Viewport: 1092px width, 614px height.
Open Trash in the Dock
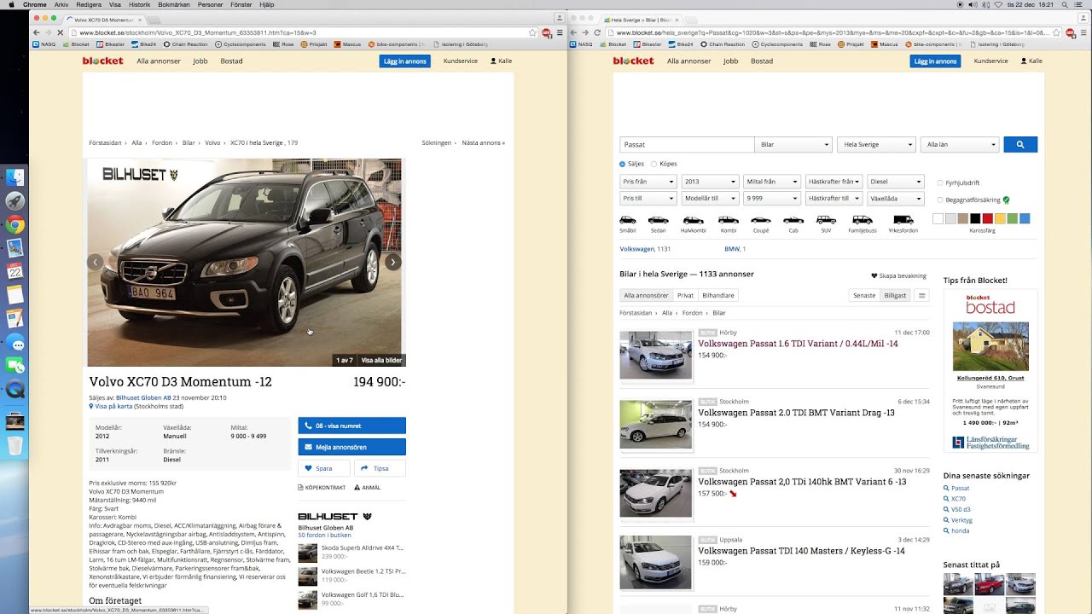click(15, 445)
